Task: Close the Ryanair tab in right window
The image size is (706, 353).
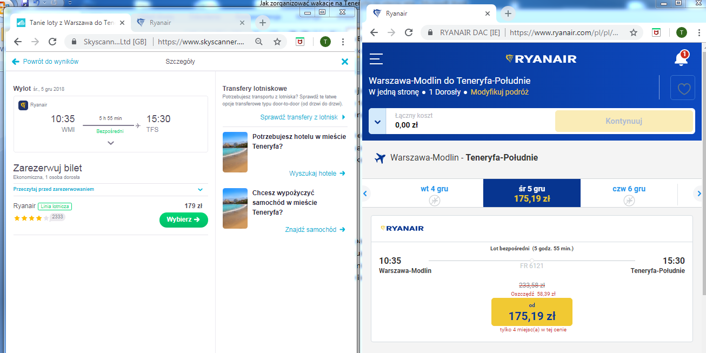Action: tap(488, 14)
